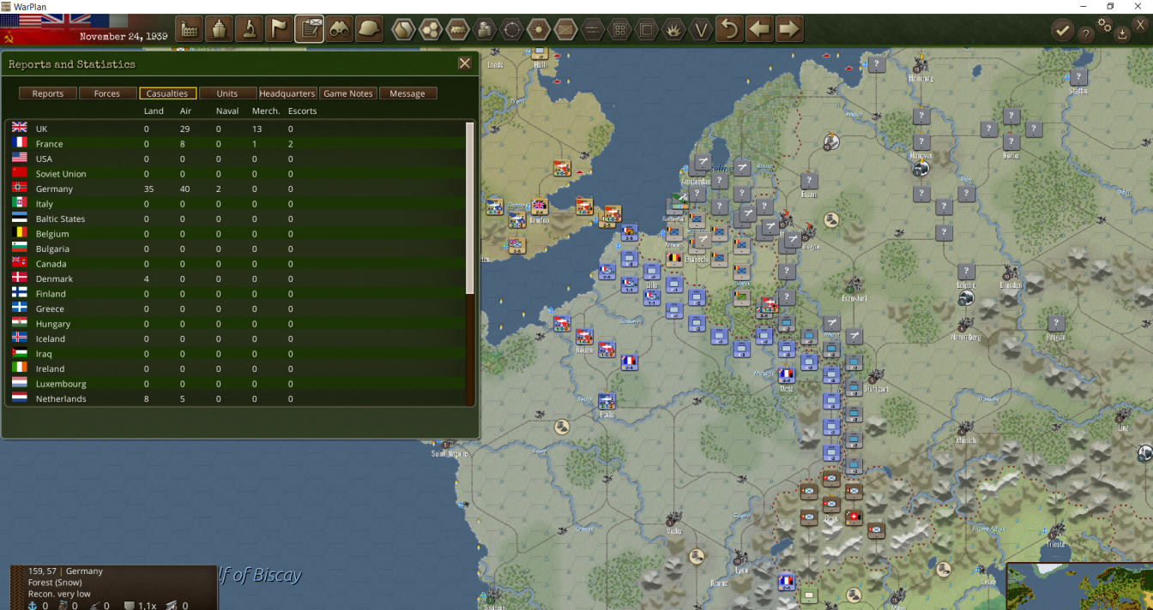The image size is (1153, 610).
Task: Click the V victory hexagon icon
Action: click(x=701, y=30)
